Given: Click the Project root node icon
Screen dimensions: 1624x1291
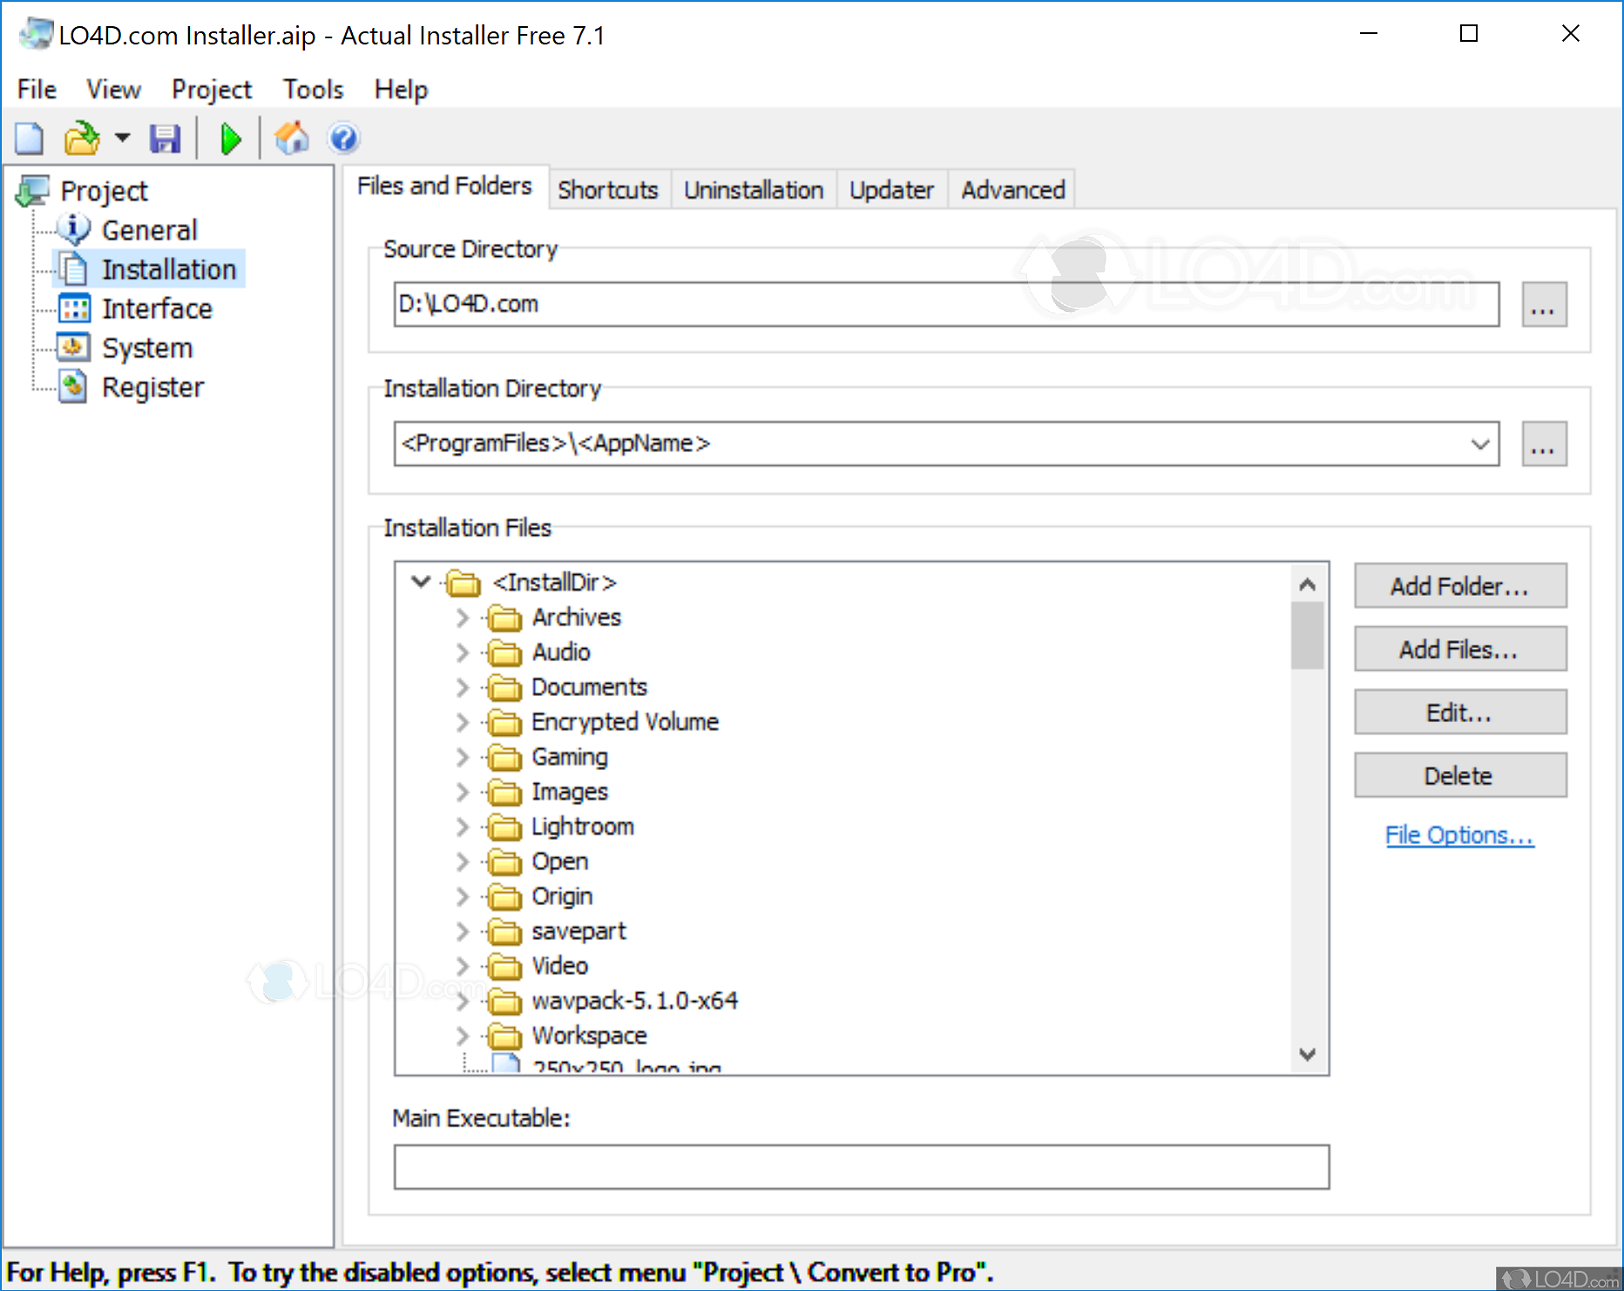Looking at the screenshot, I should 33,190.
